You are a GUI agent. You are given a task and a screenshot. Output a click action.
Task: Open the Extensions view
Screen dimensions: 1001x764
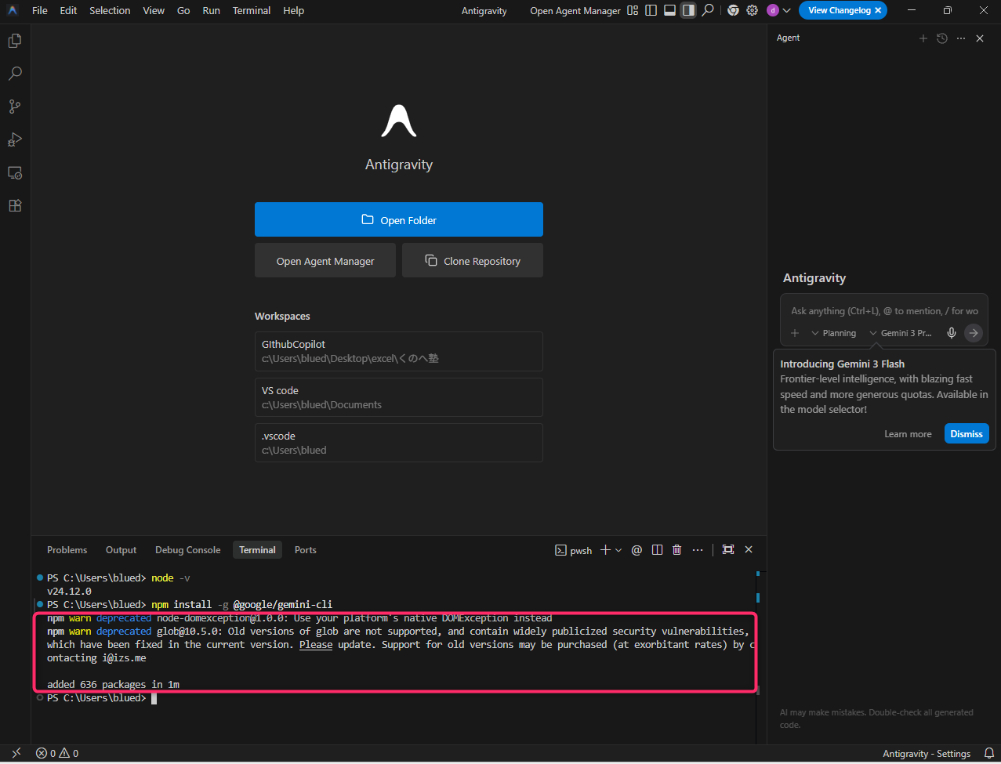[x=14, y=205]
